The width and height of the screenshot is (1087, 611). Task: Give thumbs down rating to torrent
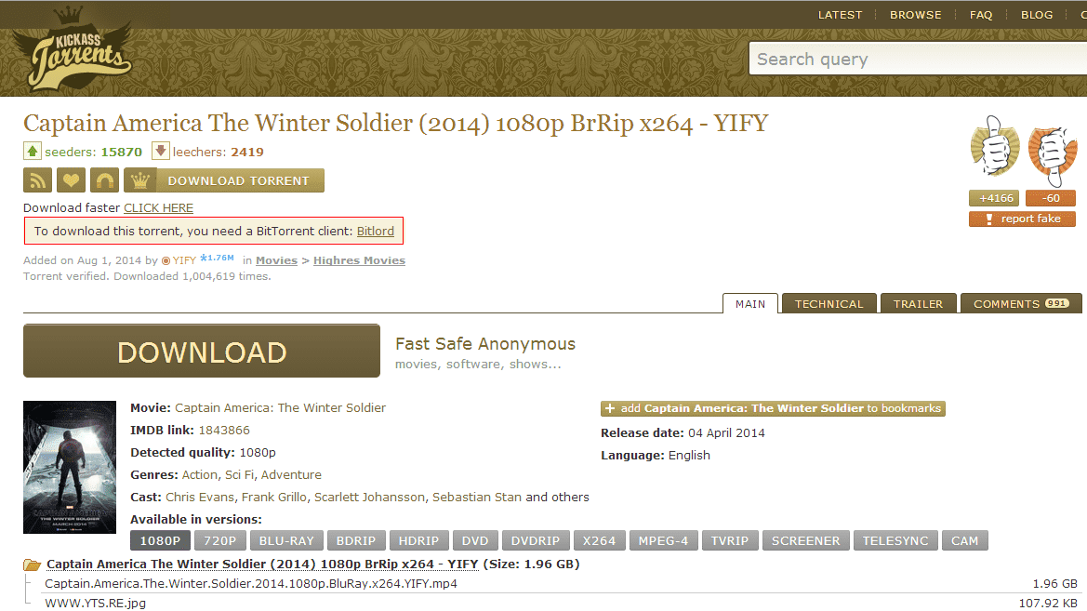[1053, 155]
